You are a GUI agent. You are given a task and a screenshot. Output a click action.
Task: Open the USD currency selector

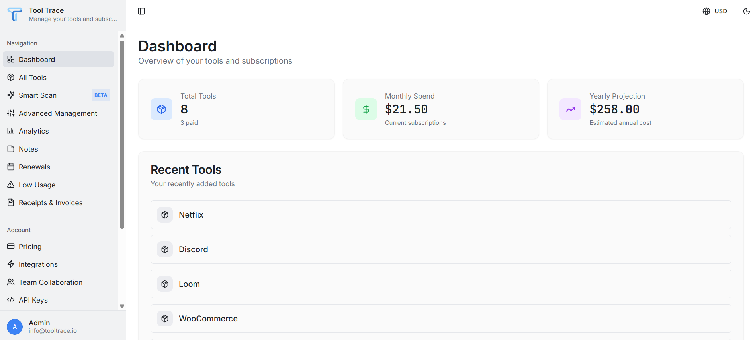point(715,11)
